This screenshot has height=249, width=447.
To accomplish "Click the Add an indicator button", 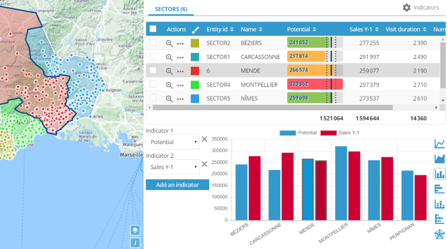I will (x=177, y=185).
